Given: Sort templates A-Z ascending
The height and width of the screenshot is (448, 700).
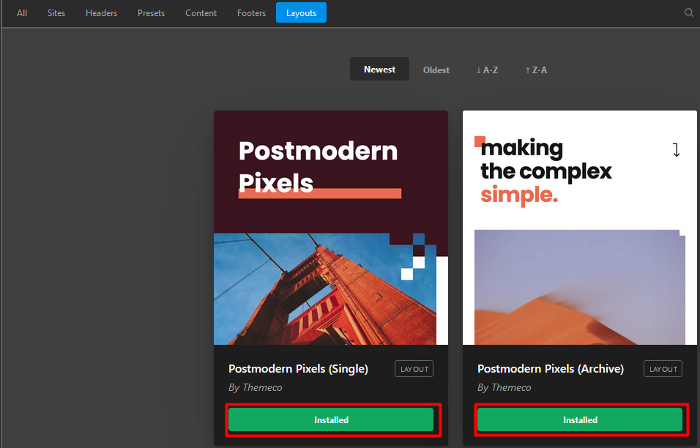Looking at the screenshot, I should tap(487, 70).
